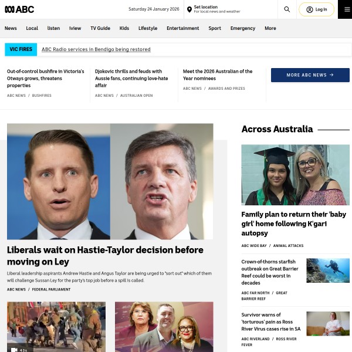Open Djokovic thrills and feuds article
The image size is (352, 352).
click(x=131, y=79)
